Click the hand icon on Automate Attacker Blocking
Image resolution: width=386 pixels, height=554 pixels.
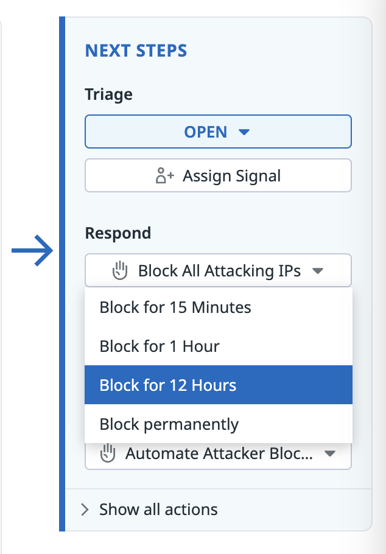point(108,454)
